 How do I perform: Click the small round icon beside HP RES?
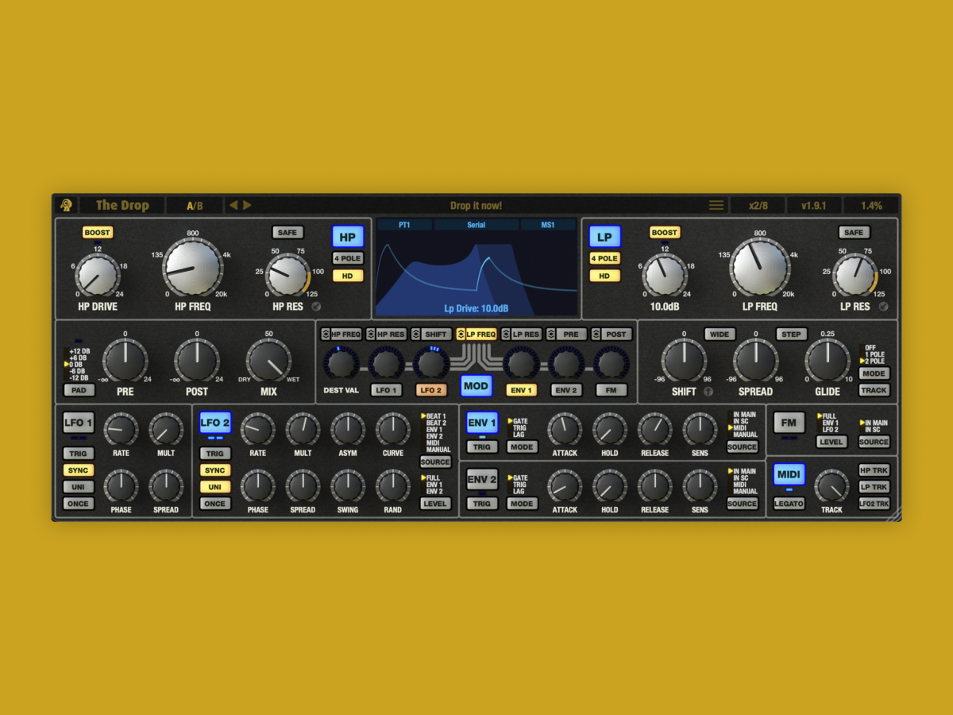pyautogui.click(x=315, y=307)
